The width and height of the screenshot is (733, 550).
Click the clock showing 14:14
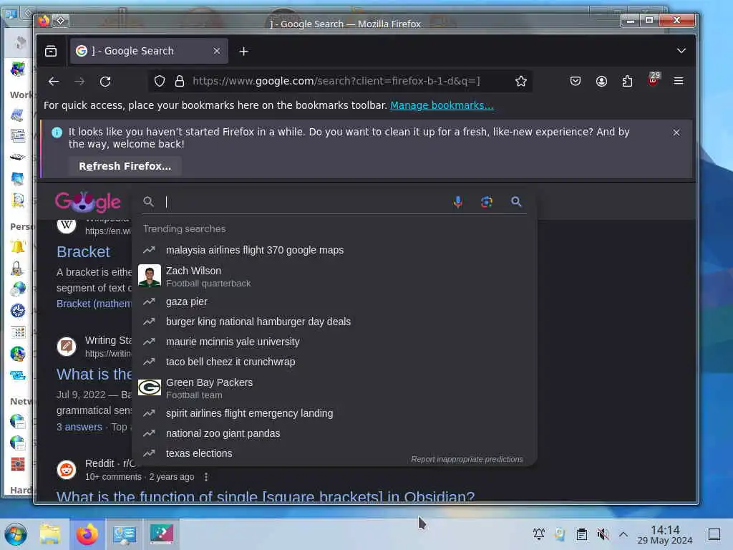coord(665,534)
